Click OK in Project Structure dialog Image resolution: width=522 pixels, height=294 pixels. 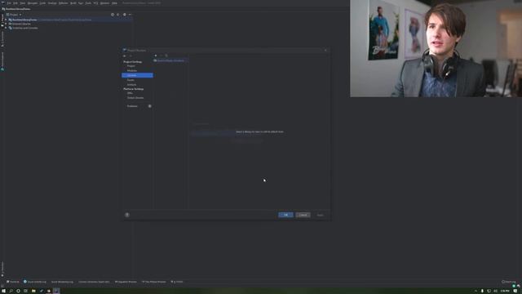click(285, 215)
